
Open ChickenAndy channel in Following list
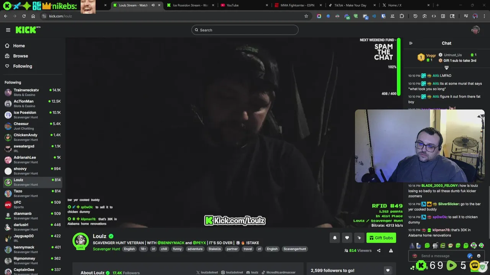tap(33, 137)
